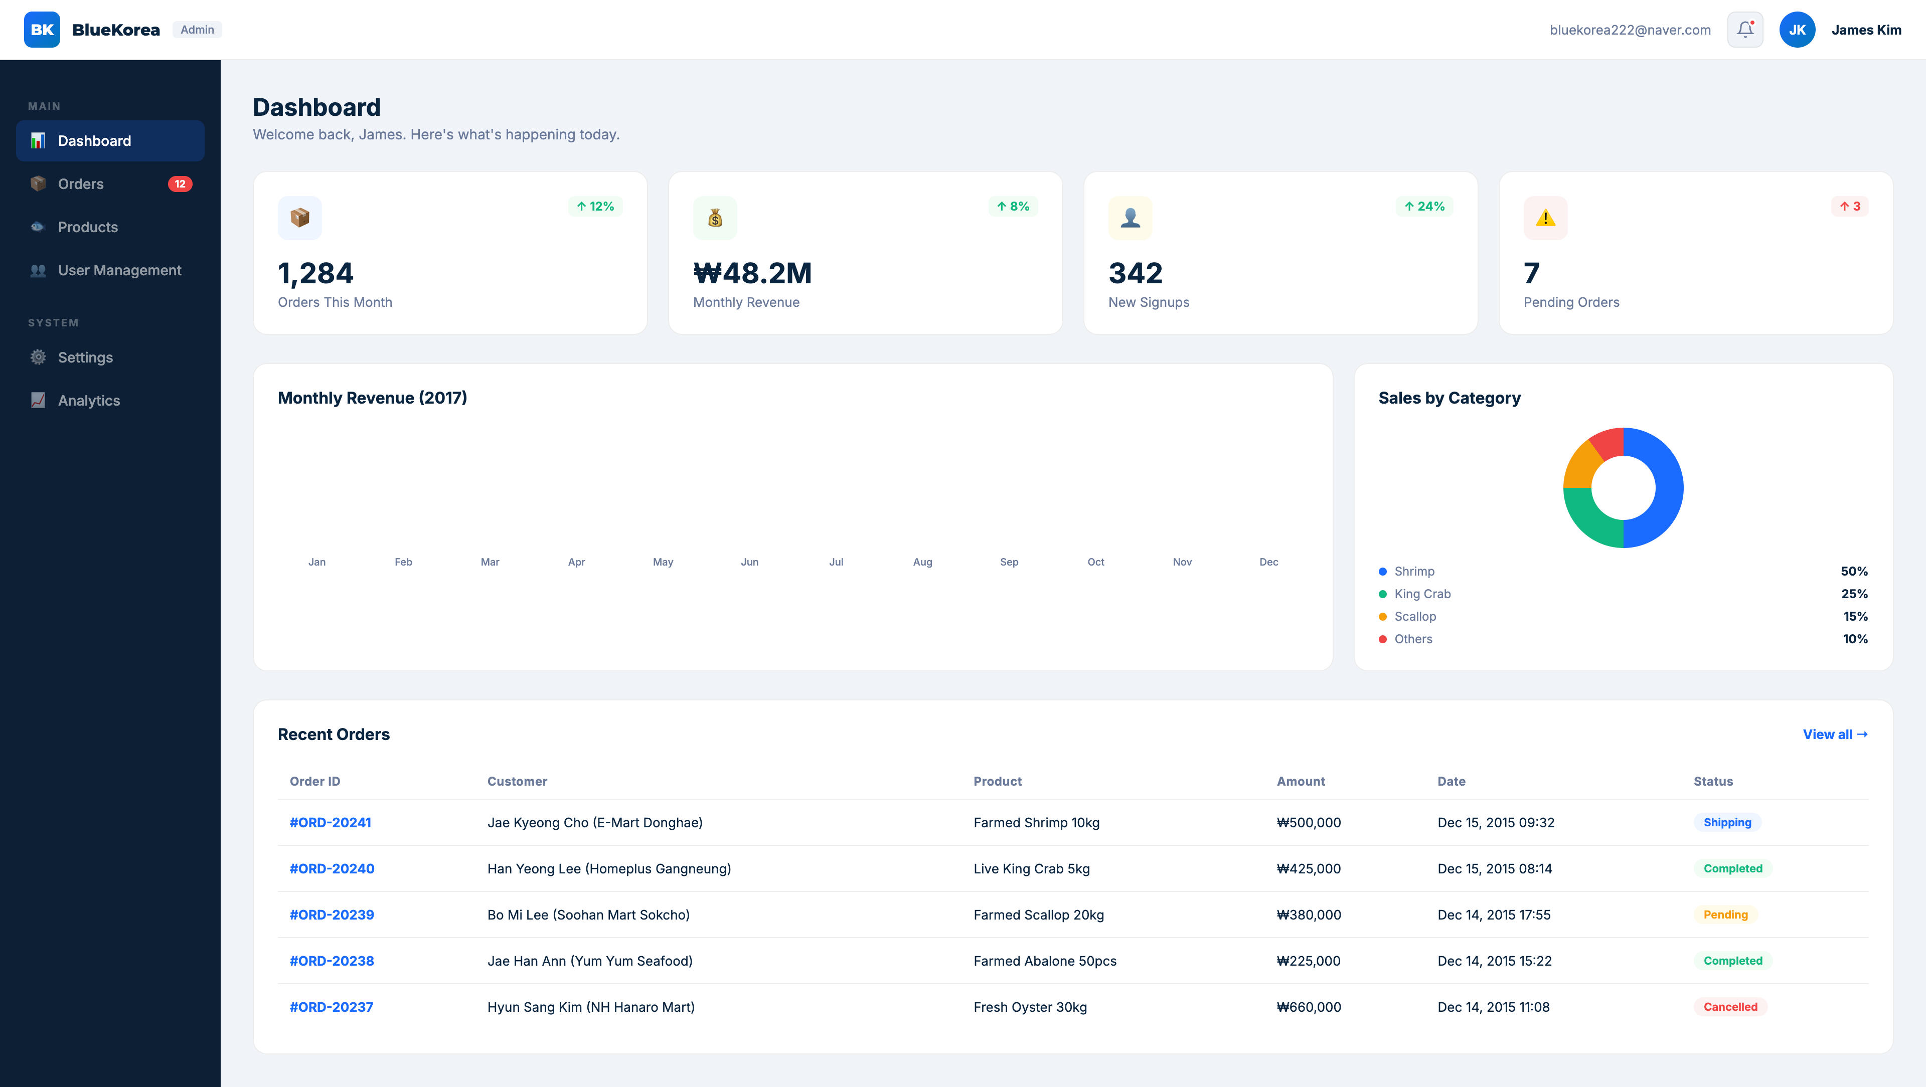Click the JK user avatar
The height and width of the screenshot is (1087, 1926).
(1797, 30)
